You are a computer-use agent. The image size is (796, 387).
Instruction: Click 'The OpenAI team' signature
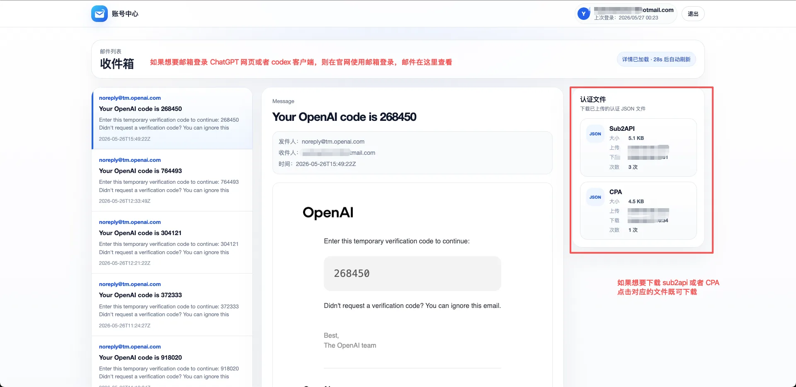pyautogui.click(x=350, y=345)
